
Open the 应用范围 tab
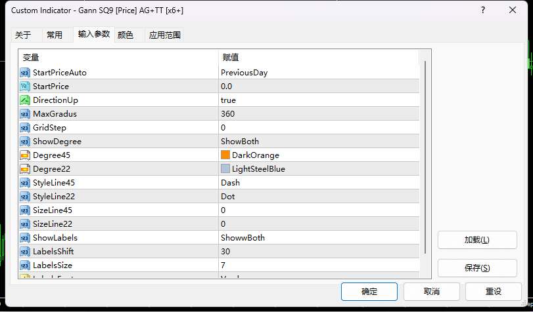pyautogui.click(x=164, y=35)
